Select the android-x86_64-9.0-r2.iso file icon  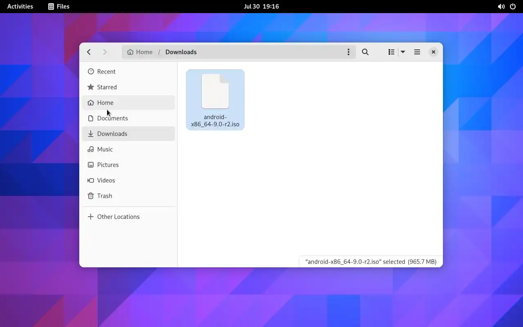215,91
